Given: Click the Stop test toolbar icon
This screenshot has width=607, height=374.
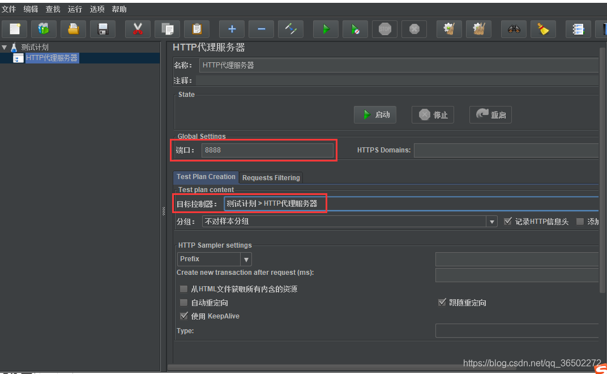Looking at the screenshot, I should click(384, 29).
